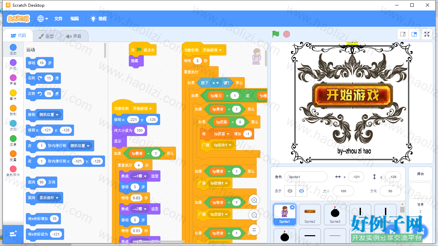Open the s key dropdown

215,83
